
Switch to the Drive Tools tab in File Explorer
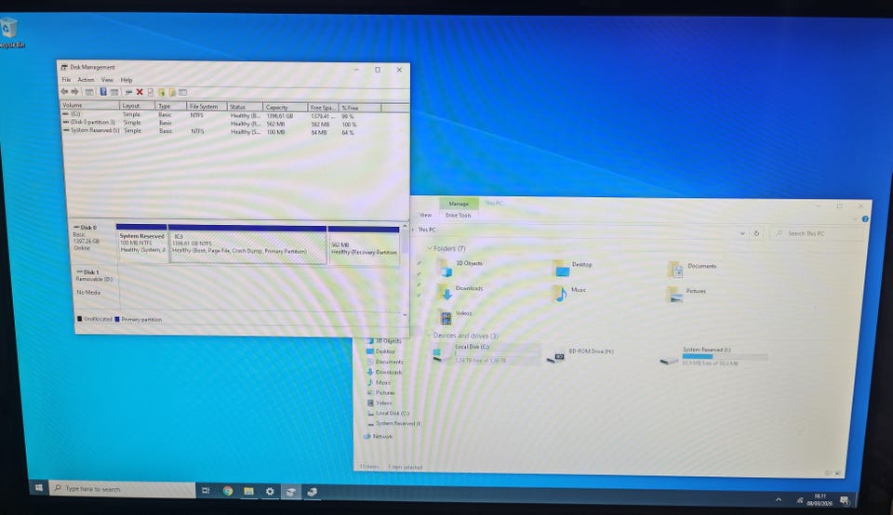(x=458, y=216)
